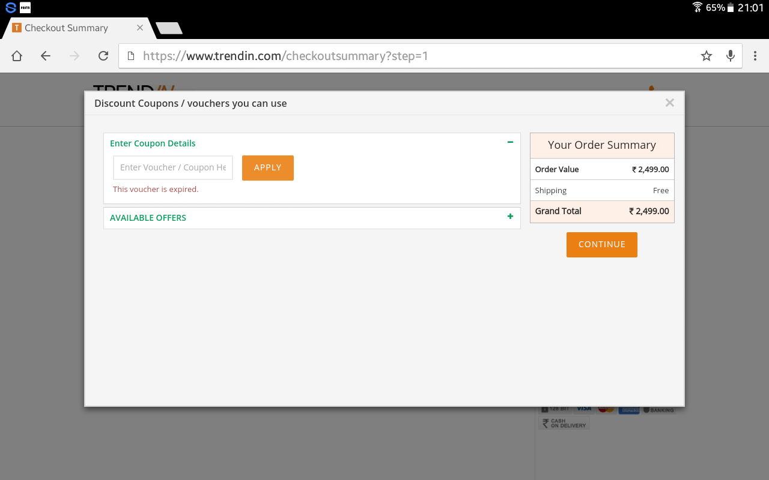769x480 pixels.
Task: Click the AVAILABLE OFFERS heading
Action: (x=148, y=218)
